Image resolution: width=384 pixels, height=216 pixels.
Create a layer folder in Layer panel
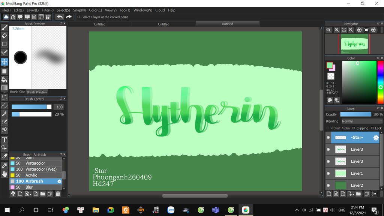[358, 194]
